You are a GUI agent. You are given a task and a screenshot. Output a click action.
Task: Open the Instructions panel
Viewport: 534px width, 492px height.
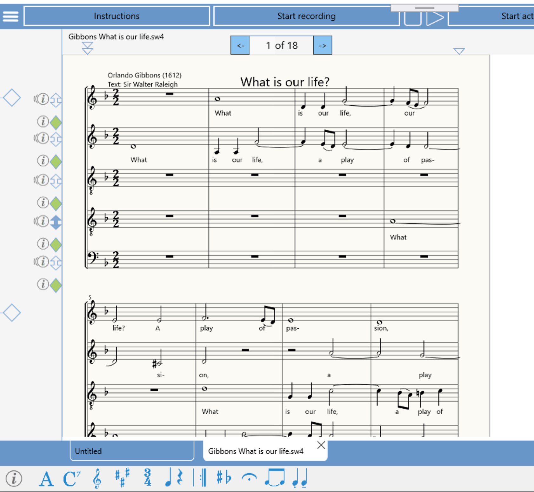117,16
